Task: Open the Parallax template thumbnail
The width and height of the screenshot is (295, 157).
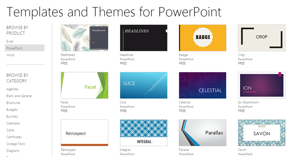Action: pyautogui.click(x=203, y=133)
